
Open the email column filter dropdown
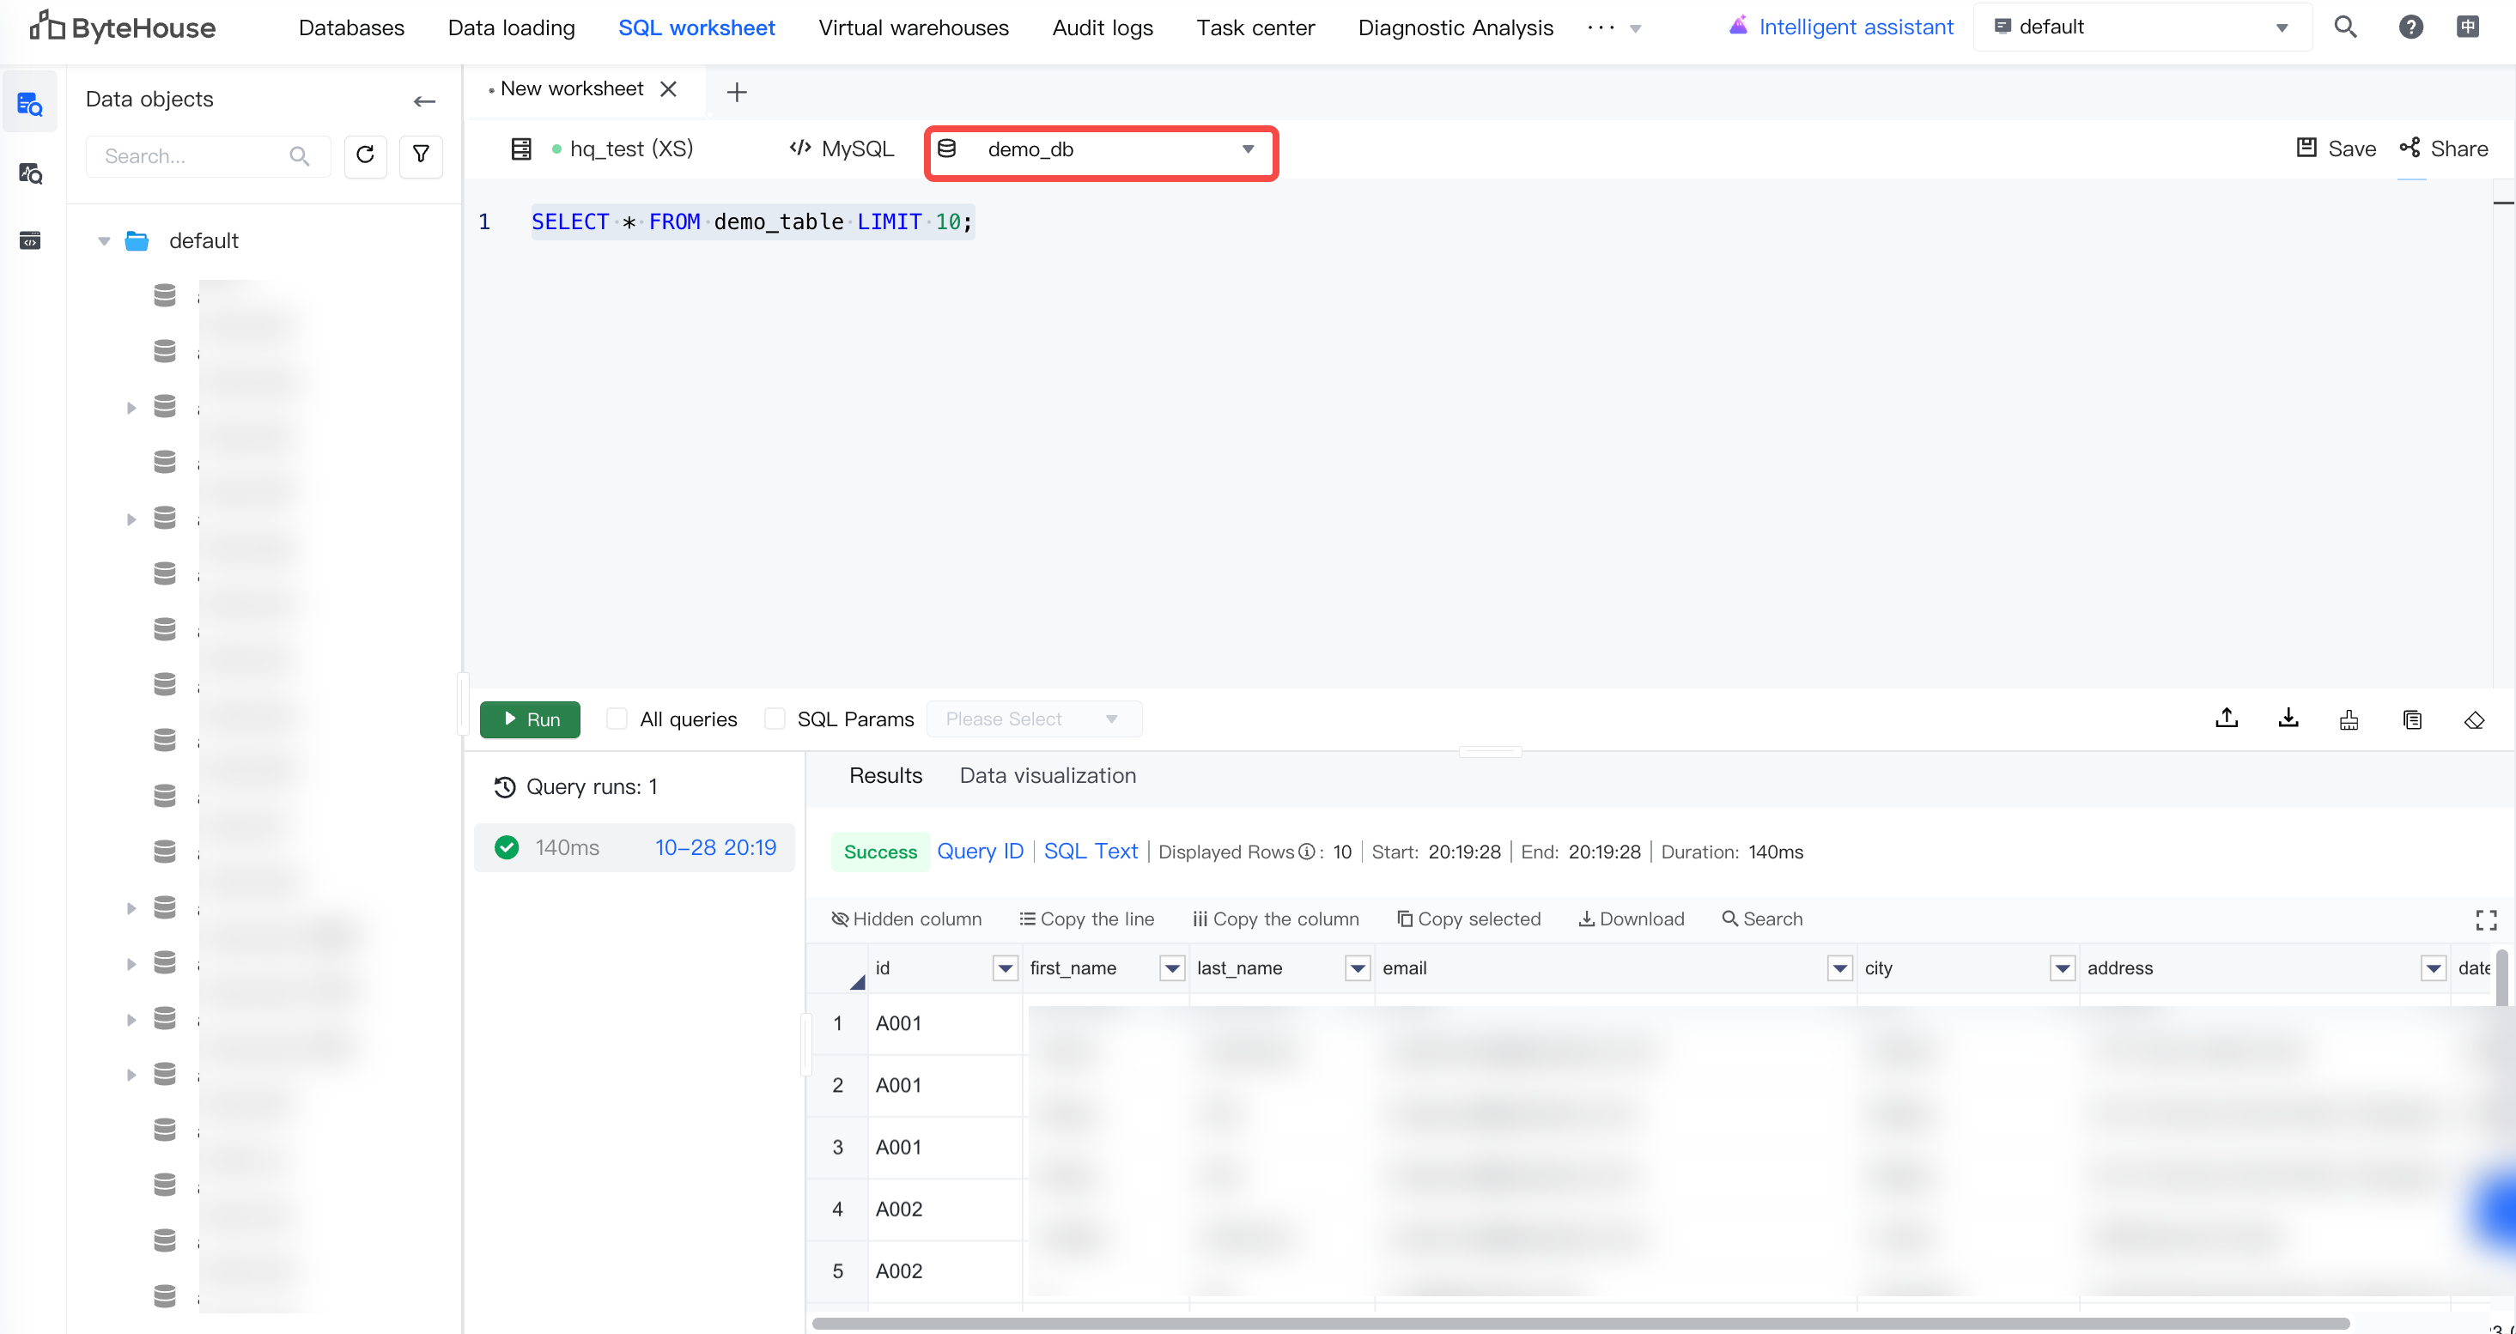pos(1839,969)
